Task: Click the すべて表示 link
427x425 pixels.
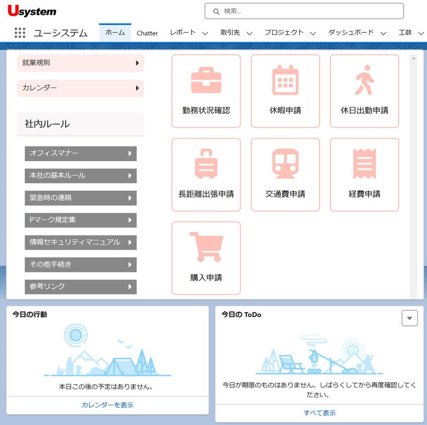Action: (x=320, y=413)
